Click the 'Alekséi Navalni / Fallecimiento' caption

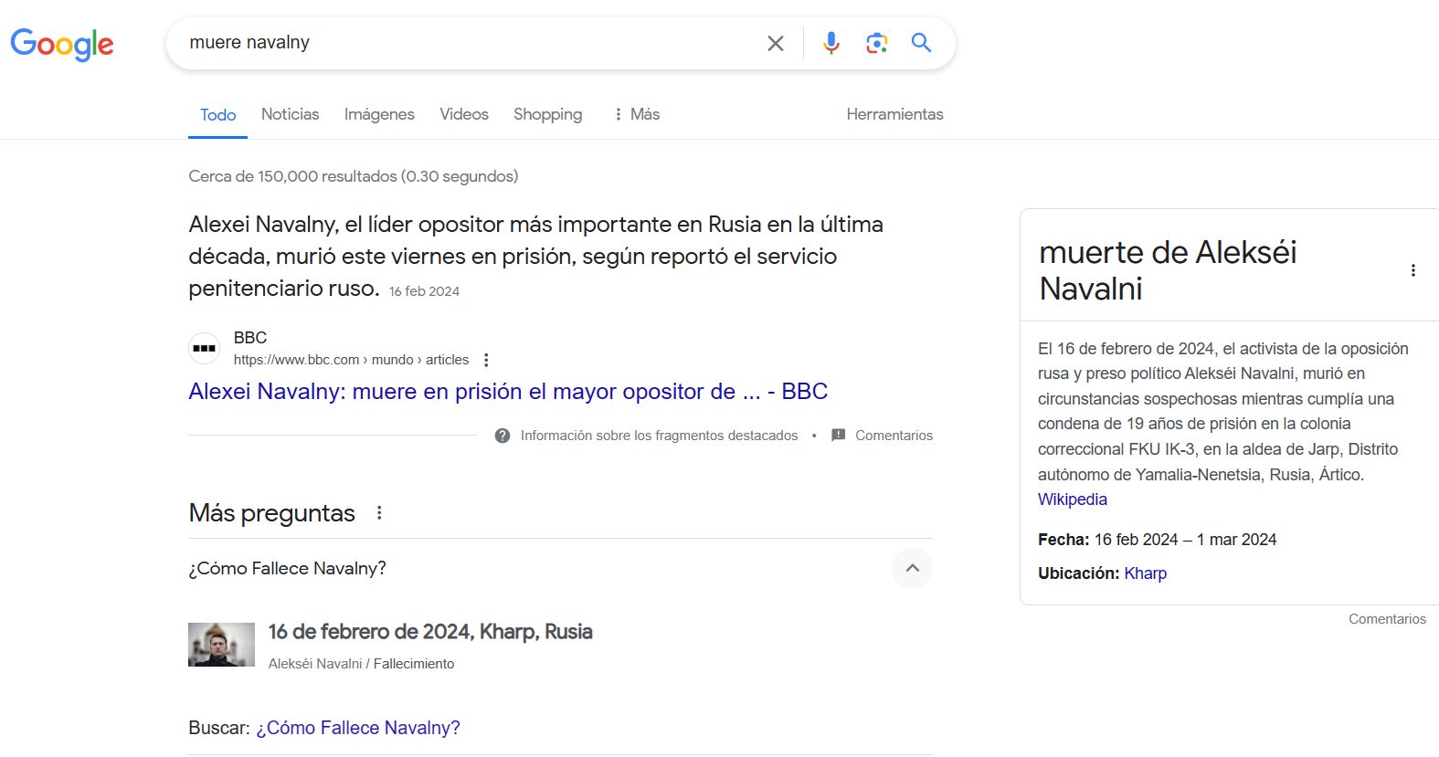point(361,664)
